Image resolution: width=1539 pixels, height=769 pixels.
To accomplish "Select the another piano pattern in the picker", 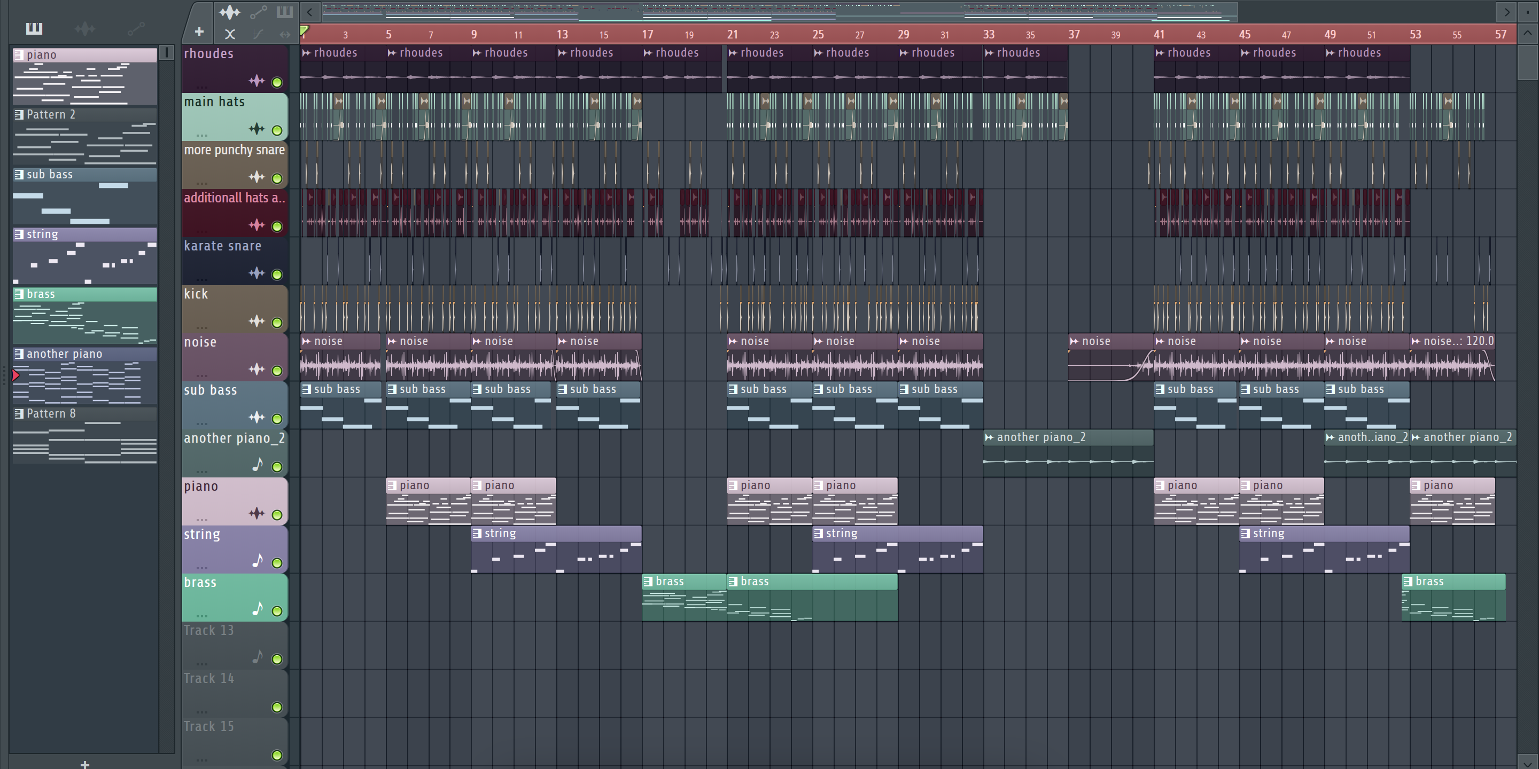I will click(85, 375).
